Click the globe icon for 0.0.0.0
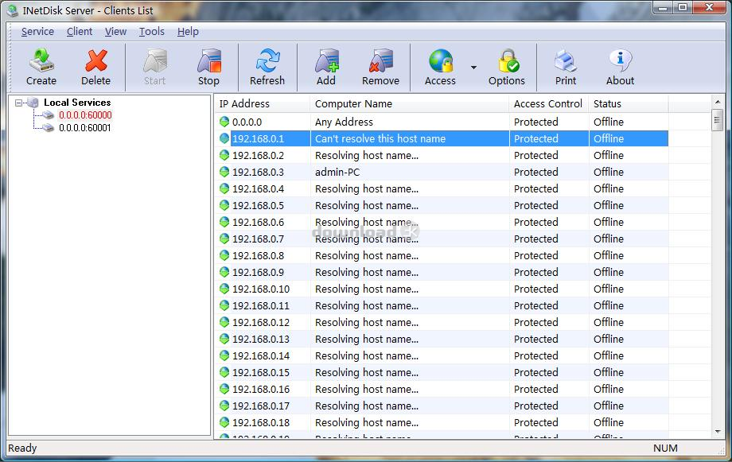 pyautogui.click(x=224, y=122)
